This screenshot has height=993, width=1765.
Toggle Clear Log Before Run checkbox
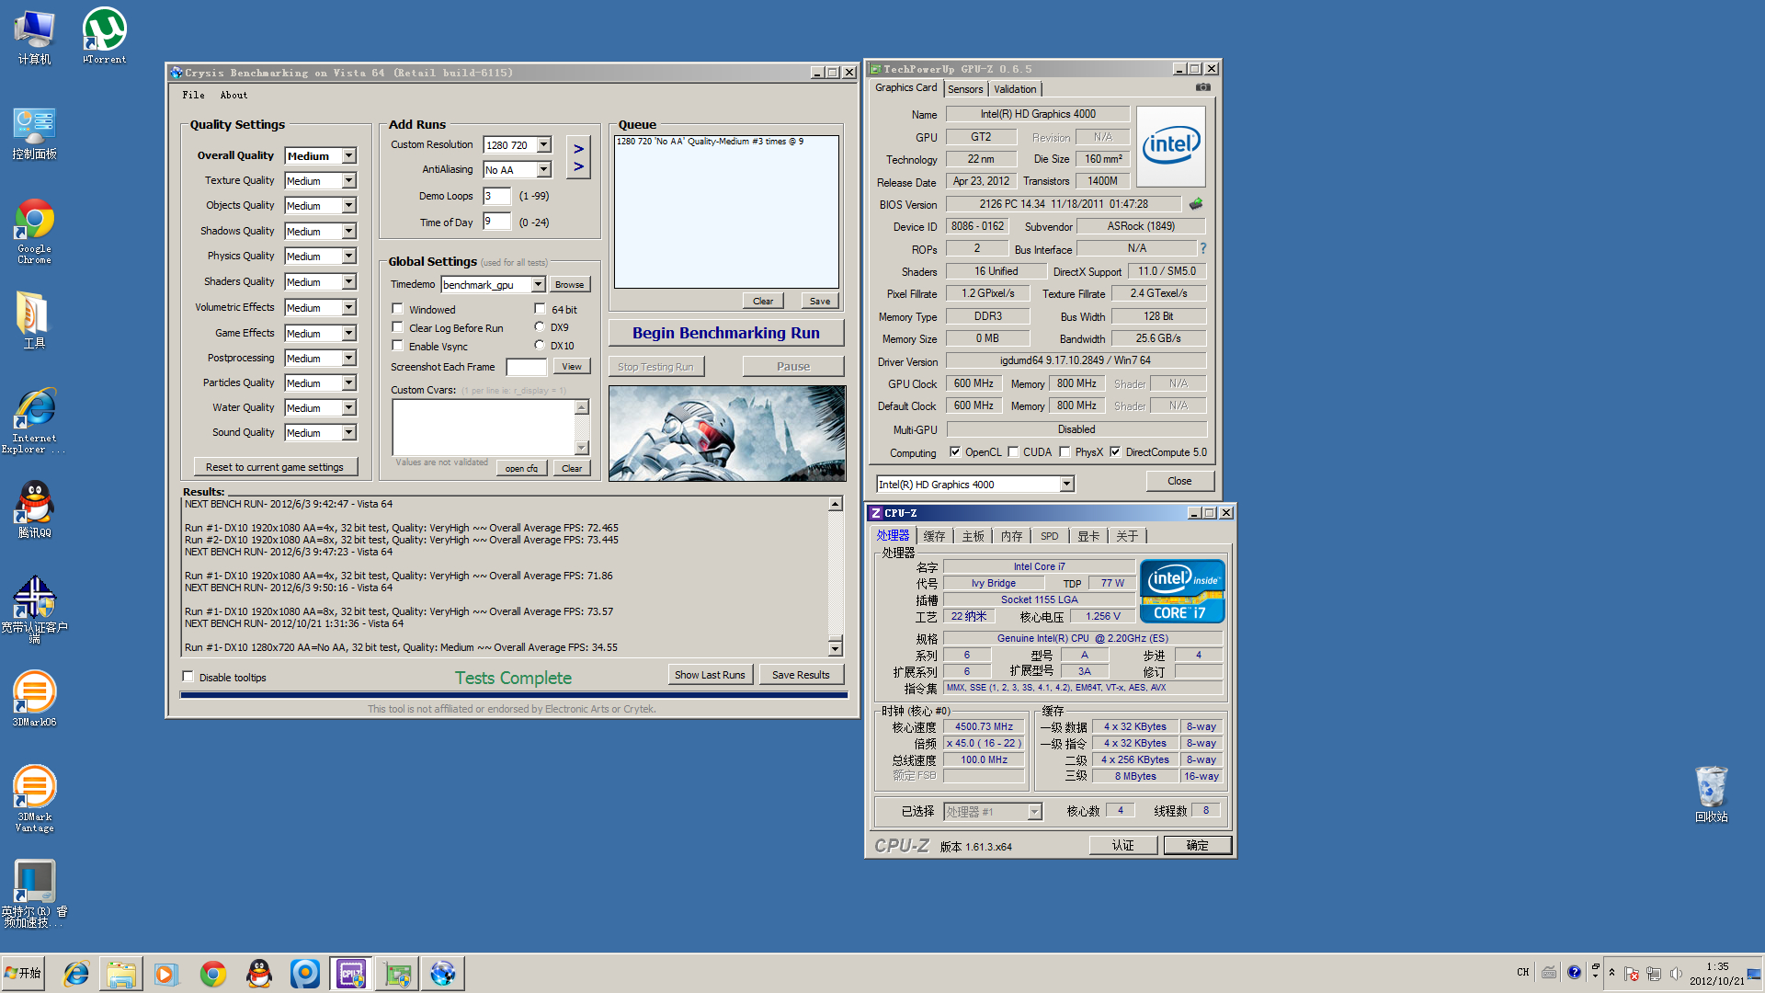click(397, 327)
